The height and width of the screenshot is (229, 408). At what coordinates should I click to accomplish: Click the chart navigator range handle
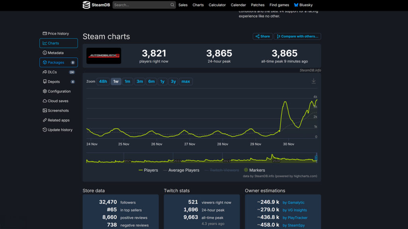[316, 158]
